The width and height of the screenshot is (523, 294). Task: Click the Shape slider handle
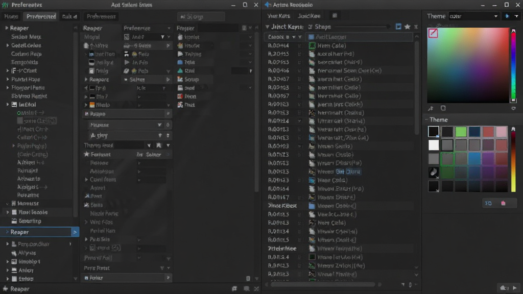point(388,27)
